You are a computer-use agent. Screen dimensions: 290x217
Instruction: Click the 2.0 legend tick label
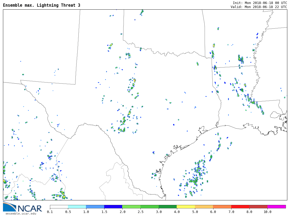122,212
